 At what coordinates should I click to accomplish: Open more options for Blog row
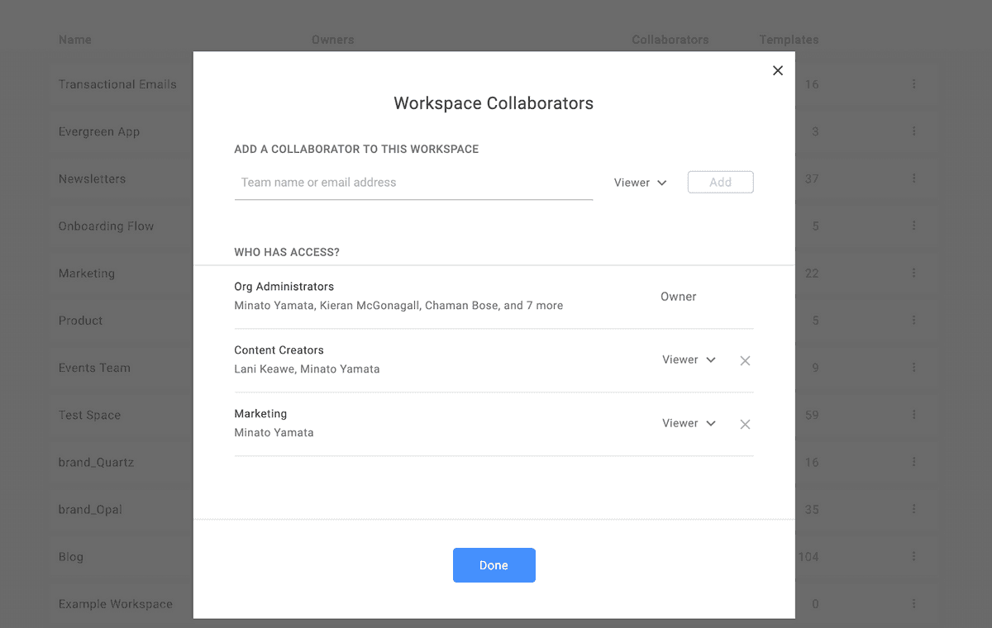pos(913,556)
